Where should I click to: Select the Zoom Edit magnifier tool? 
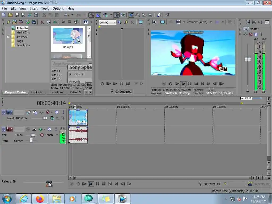pyautogui.click(x=150, y=15)
